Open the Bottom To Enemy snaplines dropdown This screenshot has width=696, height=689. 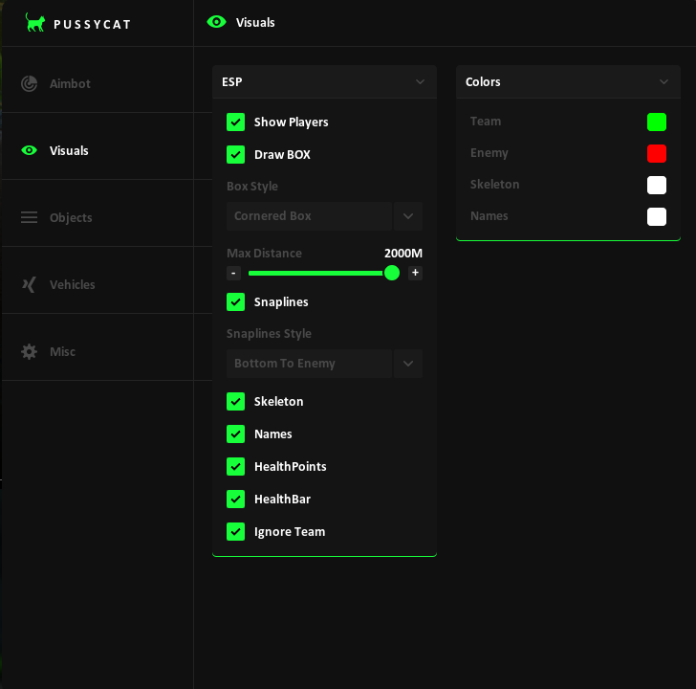(324, 364)
